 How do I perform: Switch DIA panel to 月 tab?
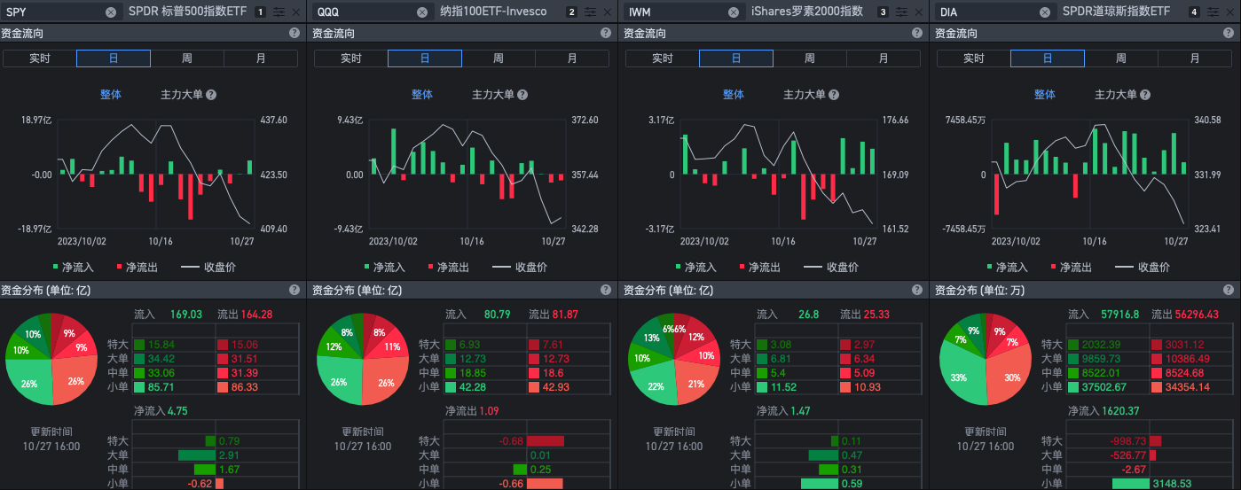[x=1195, y=58]
